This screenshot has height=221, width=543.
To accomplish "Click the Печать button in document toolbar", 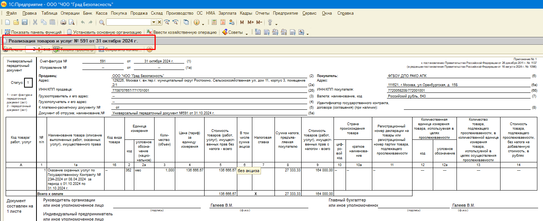I will [x=13, y=49].
